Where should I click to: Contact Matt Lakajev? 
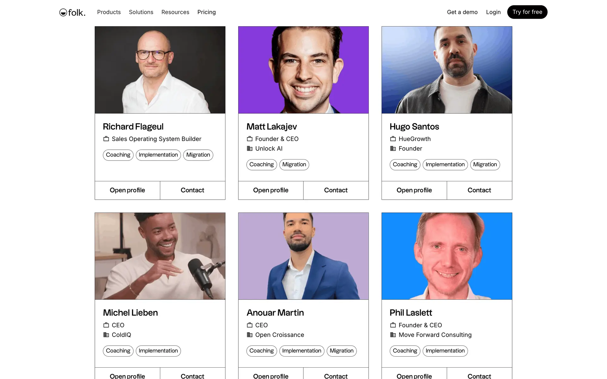(336, 190)
